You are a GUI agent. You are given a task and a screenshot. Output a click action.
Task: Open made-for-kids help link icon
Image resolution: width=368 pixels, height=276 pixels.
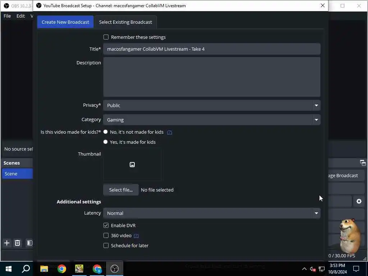170,132
